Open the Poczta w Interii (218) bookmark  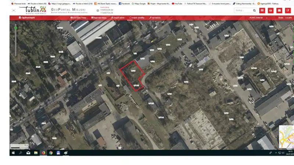point(83,4)
